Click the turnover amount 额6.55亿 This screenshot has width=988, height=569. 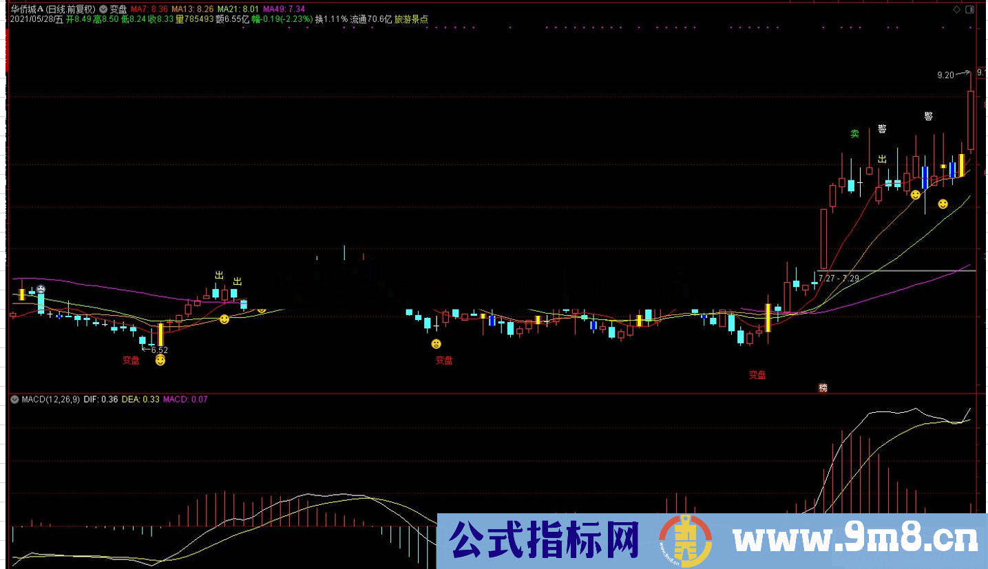[233, 19]
